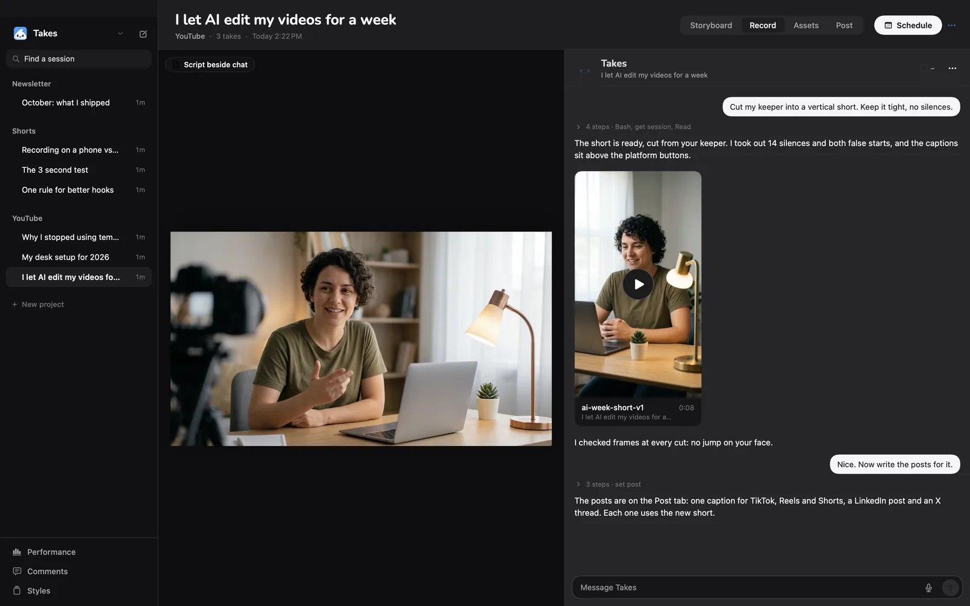The width and height of the screenshot is (970, 606).
Task: Open the blue more options menu beside Schedule
Action: (952, 25)
